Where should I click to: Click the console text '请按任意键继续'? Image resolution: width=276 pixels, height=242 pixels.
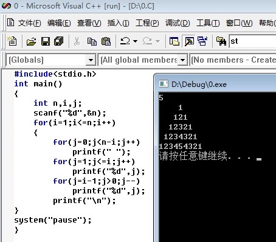[x=193, y=156]
